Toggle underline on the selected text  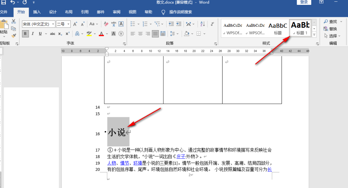point(40,34)
